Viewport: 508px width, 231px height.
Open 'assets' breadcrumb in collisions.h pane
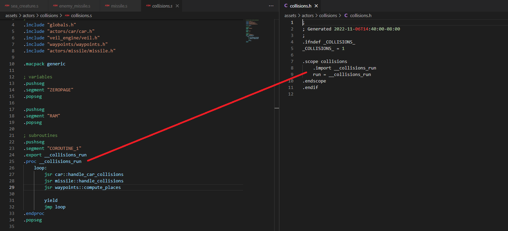point(291,15)
